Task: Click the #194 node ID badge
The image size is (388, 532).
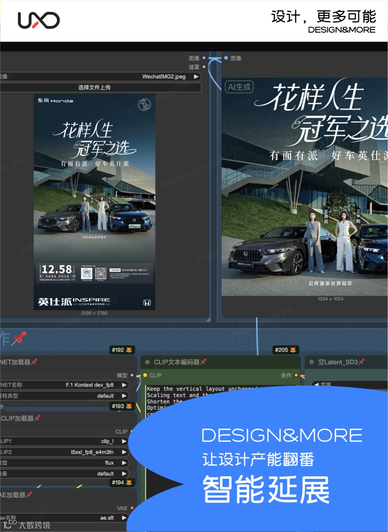Action: coord(122,482)
